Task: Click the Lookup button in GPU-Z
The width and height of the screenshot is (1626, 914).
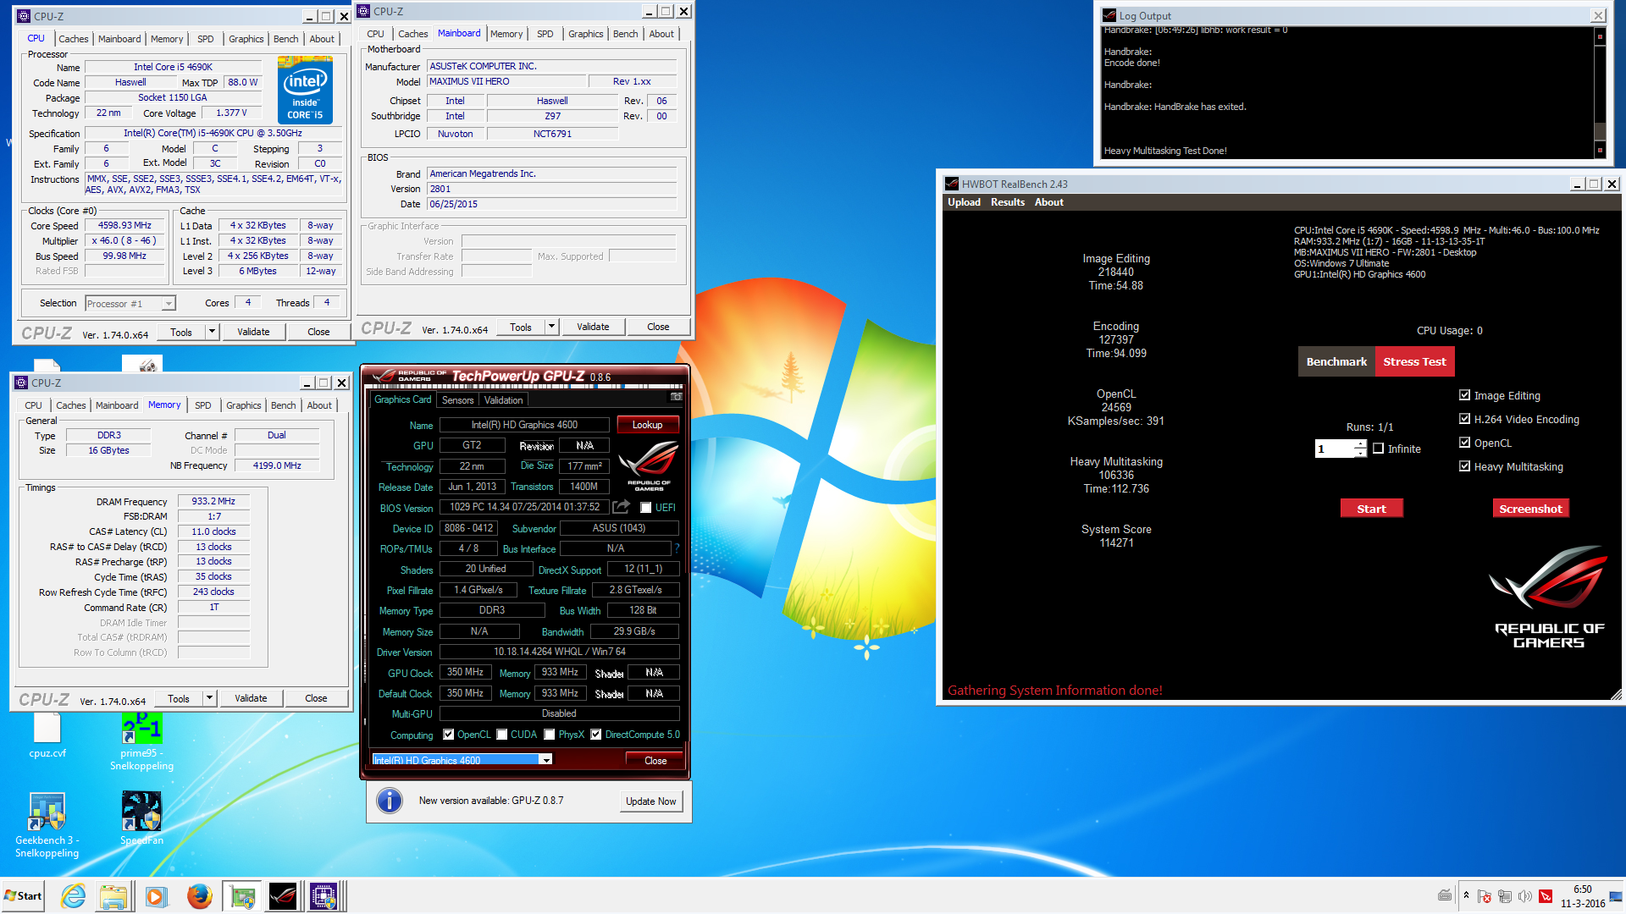Action: (x=648, y=425)
